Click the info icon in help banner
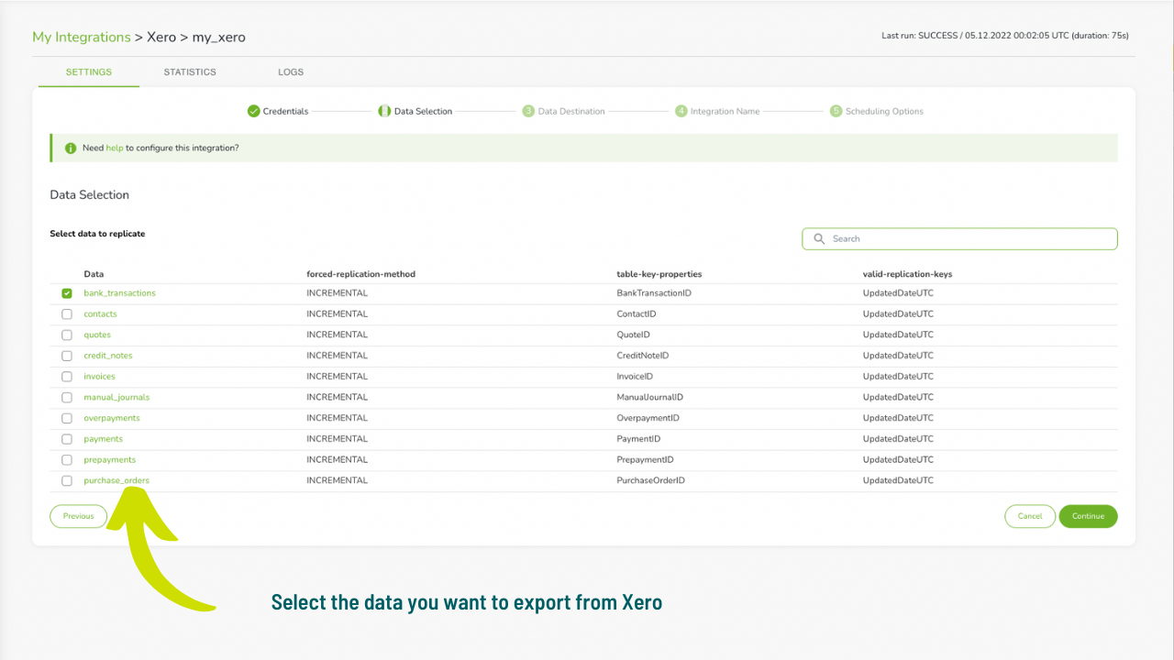This screenshot has width=1174, height=660. [71, 148]
